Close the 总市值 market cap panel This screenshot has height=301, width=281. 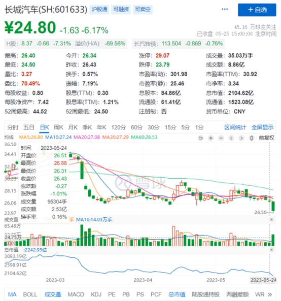point(271,250)
